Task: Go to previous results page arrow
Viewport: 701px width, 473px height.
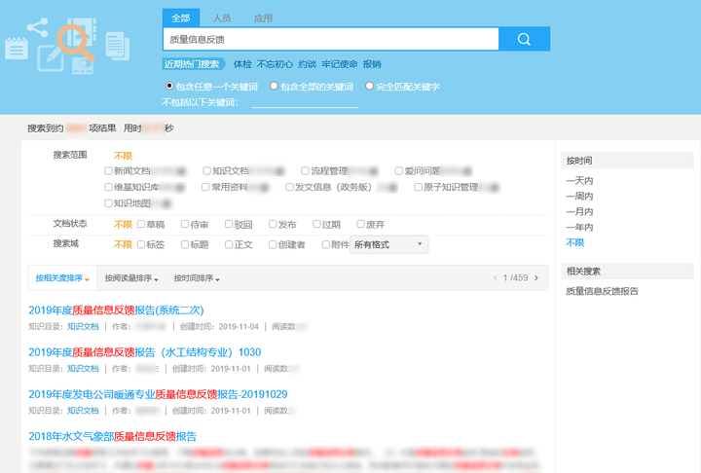Action: [495, 278]
